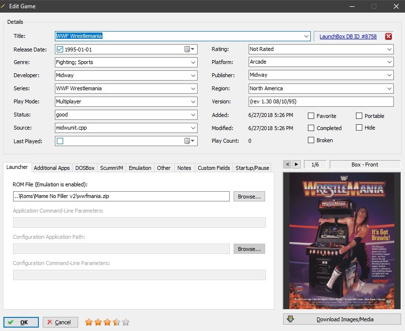Switch to the Notes tab
The width and height of the screenshot is (405, 331).
click(184, 168)
